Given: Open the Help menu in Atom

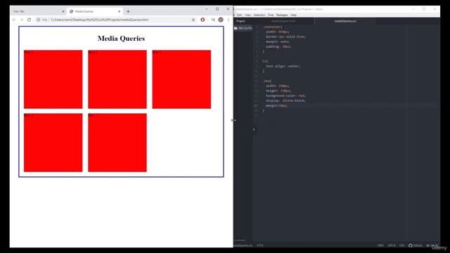Looking at the screenshot, I should click(293, 15).
